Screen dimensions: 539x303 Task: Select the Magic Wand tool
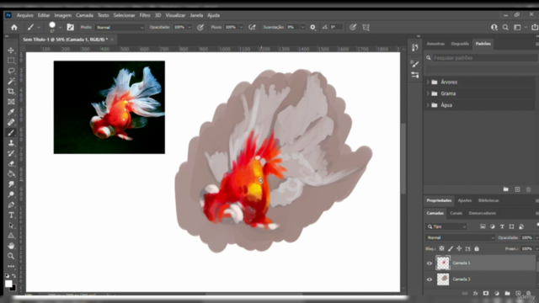coord(11,81)
